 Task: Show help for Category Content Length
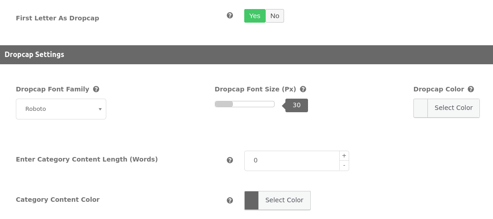pos(230,160)
